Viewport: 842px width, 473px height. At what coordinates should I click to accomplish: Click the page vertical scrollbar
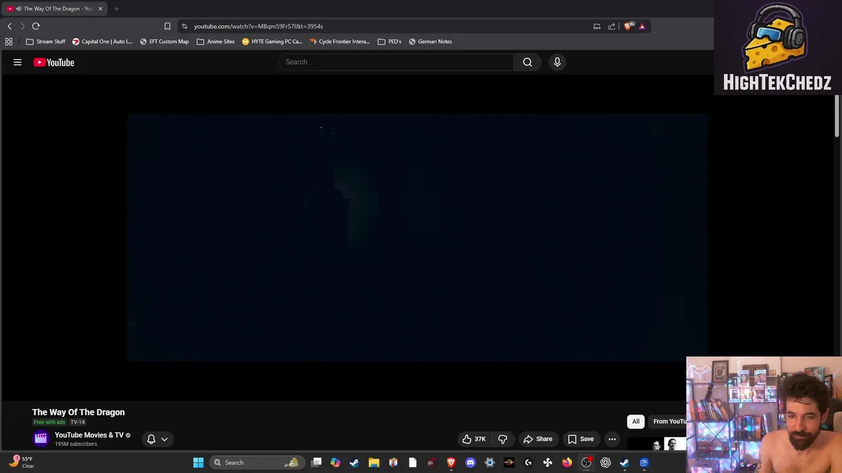[x=837, y=116]
